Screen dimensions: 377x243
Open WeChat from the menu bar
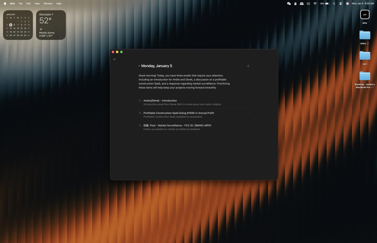[x=289, y=3]
